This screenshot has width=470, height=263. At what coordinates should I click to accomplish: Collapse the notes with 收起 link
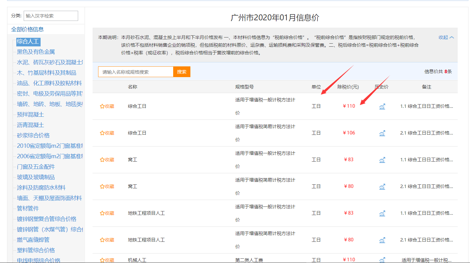click(446, 37)
